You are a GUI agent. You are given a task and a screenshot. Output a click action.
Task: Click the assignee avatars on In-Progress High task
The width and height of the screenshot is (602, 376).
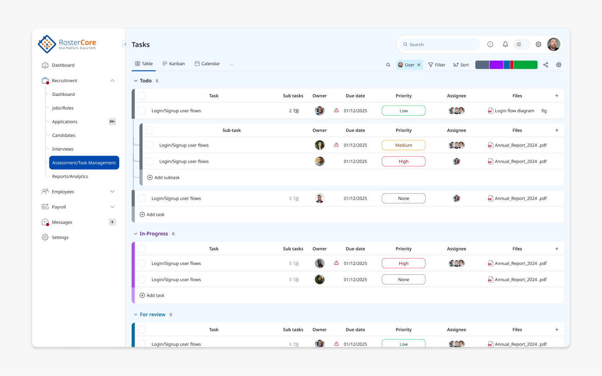[x=457, y=264]
